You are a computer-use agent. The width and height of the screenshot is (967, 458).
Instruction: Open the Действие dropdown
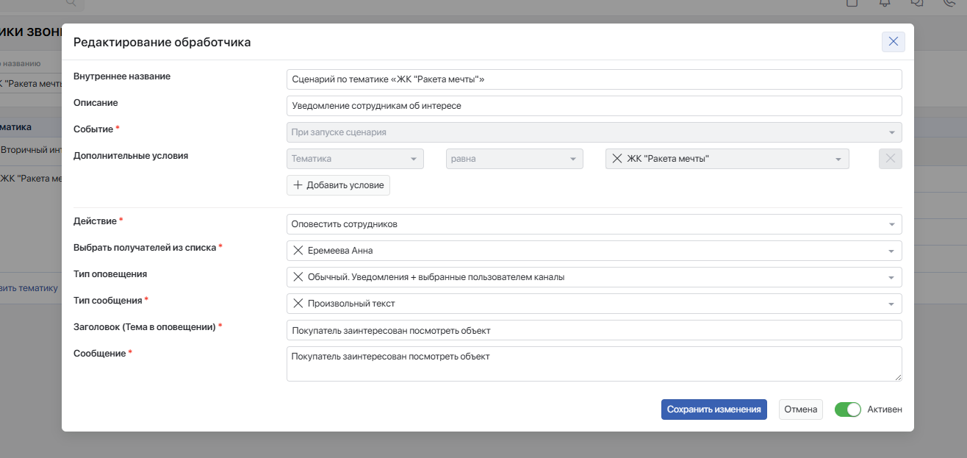point(594,224)
